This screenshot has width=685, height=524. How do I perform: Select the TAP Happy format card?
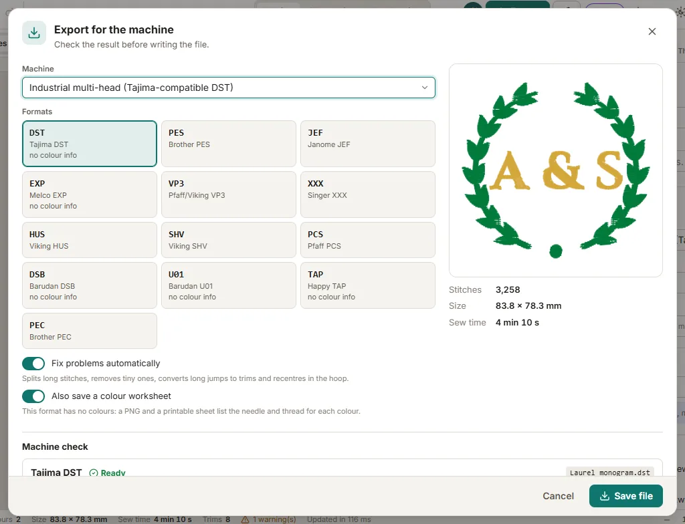click(368, 285)
